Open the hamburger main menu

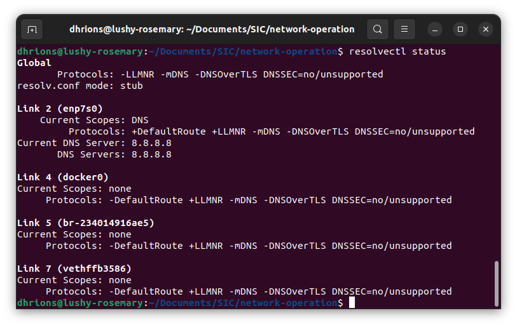pos(404,29)
